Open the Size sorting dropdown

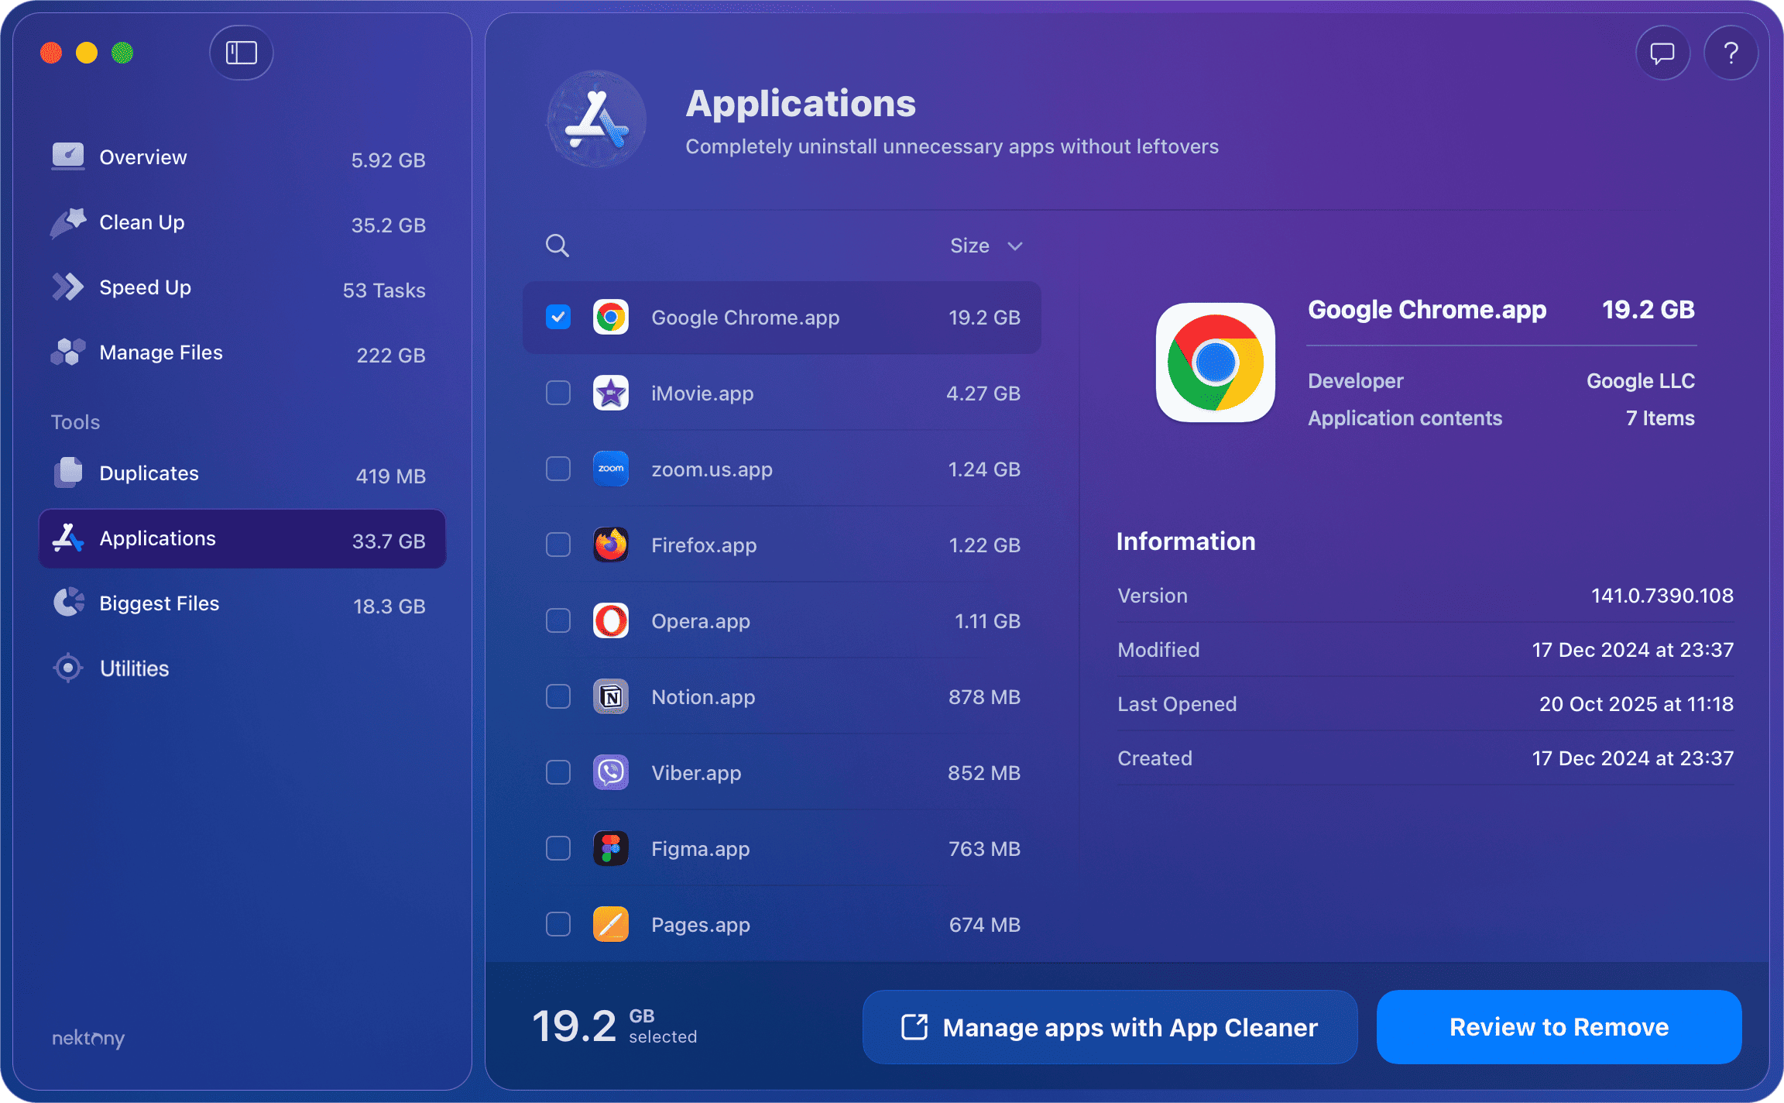click(987, 246)
